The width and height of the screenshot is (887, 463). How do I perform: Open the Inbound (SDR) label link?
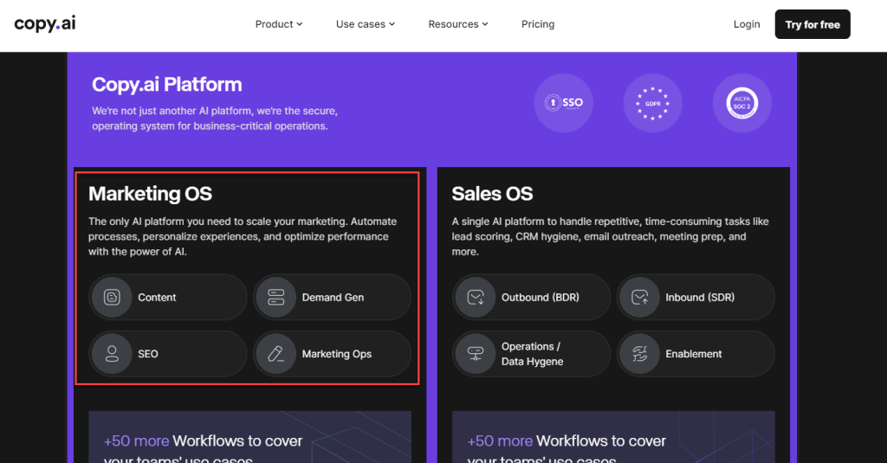[x=700, y=298]
